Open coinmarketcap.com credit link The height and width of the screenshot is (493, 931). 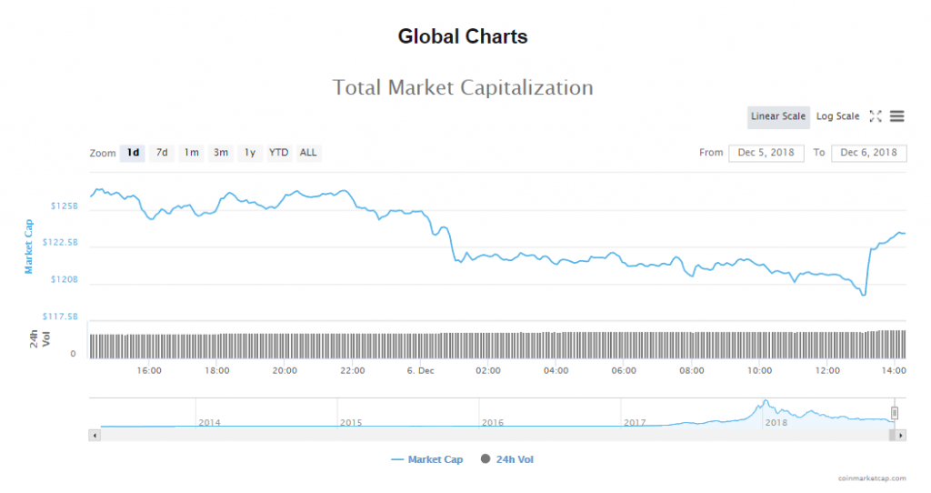coord(871,478)
